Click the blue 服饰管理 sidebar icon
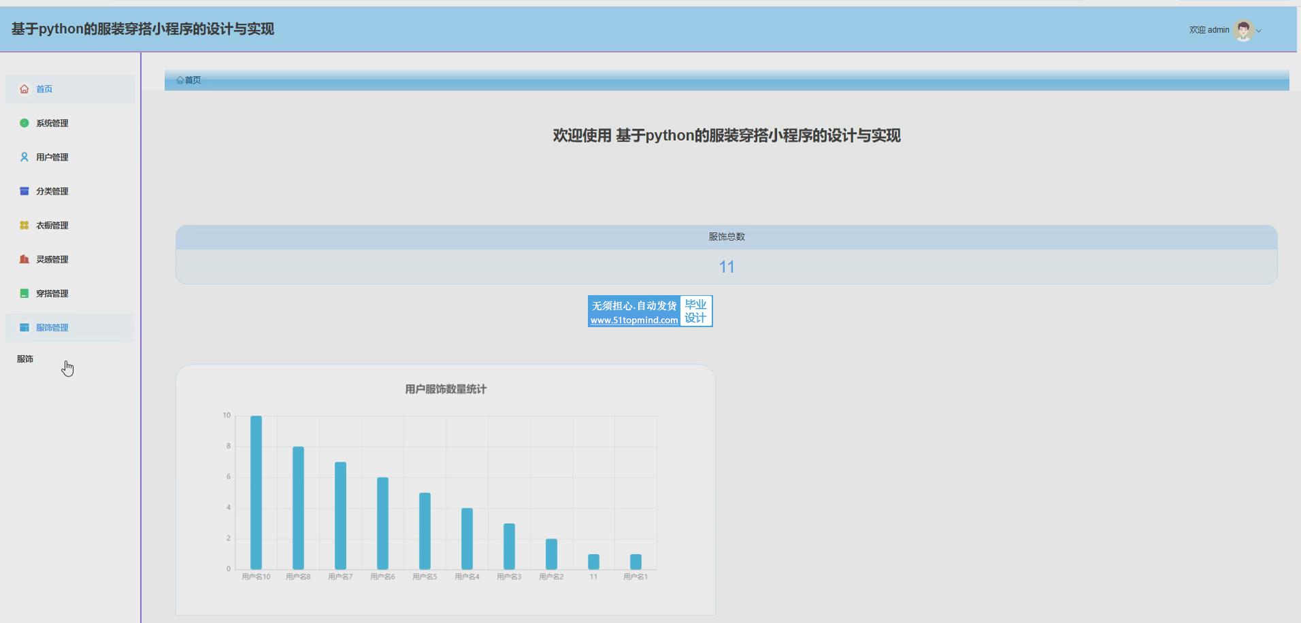This screenshot has width=1301, height=623. [x=24, y=327]
